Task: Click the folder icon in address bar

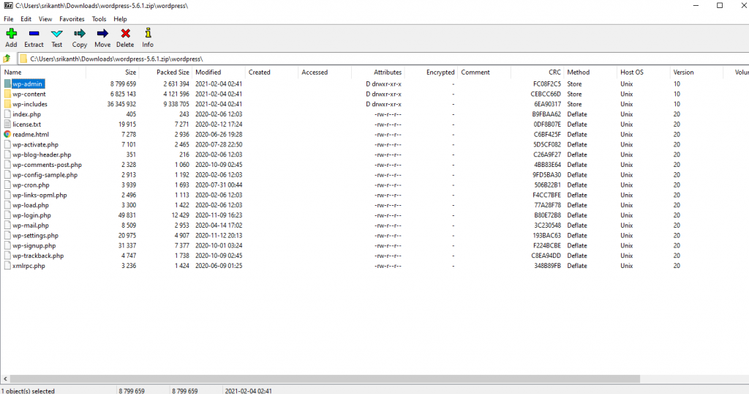Action: coord(23,59)
